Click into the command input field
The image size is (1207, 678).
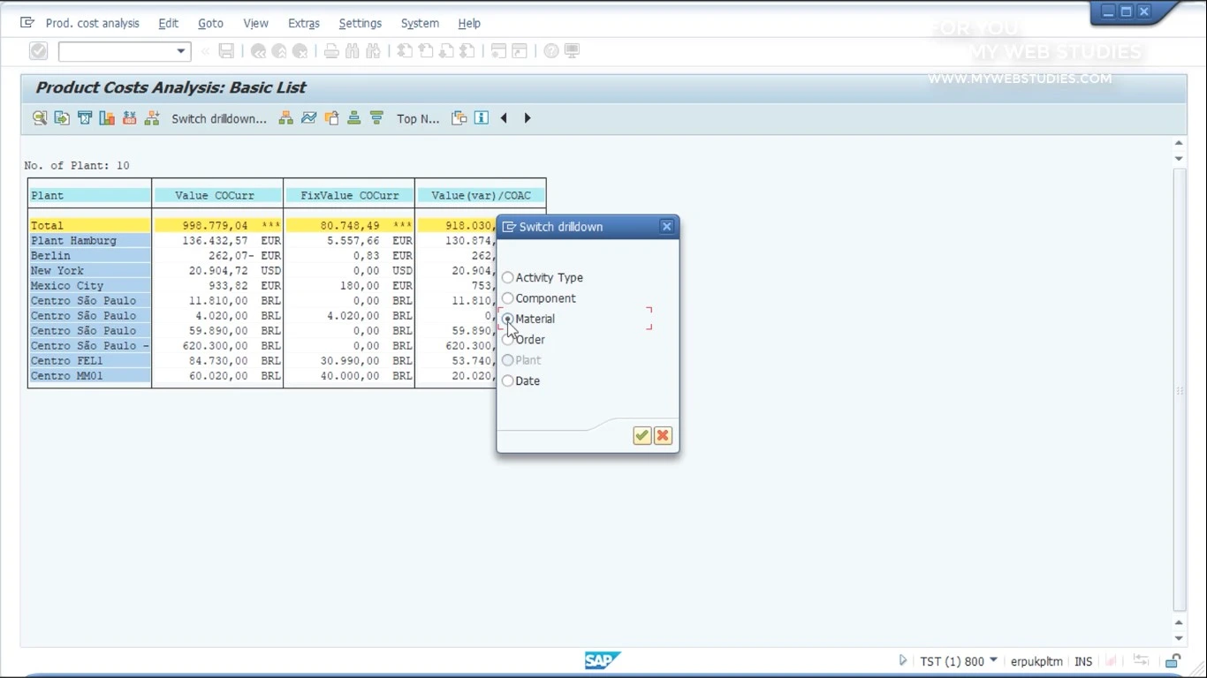click(117, 51)
